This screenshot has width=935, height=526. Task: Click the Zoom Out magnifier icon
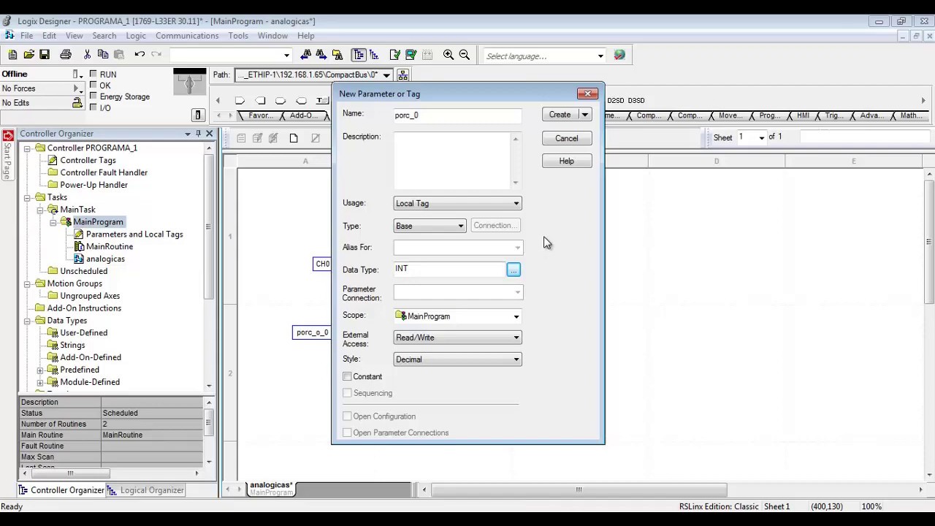click(x=464, y=55)
